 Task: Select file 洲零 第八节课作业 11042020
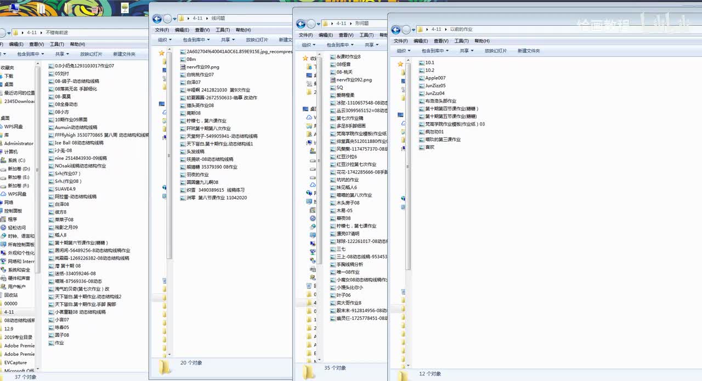tap(216, 198)
